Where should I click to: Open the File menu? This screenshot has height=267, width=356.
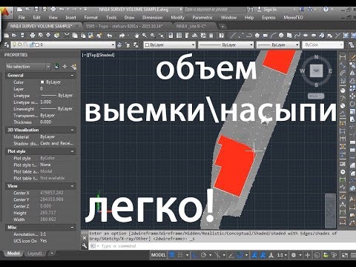pyautogui.click(x=22, y=18)
